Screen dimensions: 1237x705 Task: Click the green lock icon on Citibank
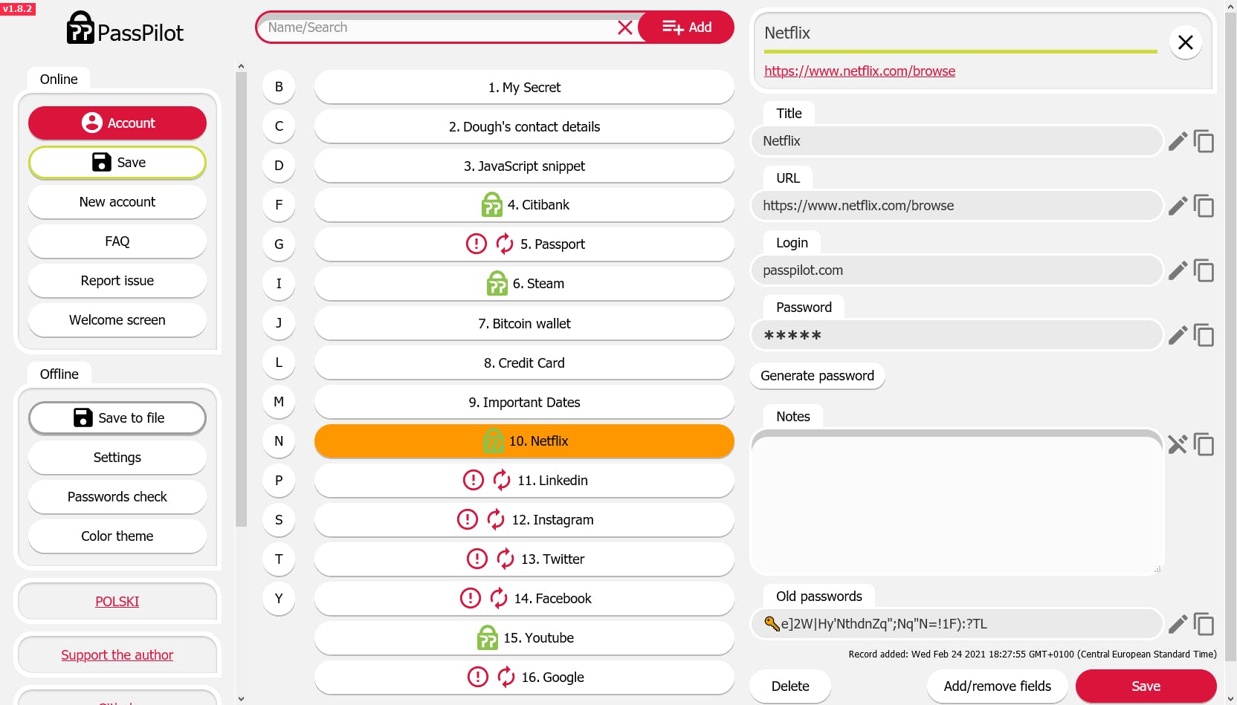492,204
